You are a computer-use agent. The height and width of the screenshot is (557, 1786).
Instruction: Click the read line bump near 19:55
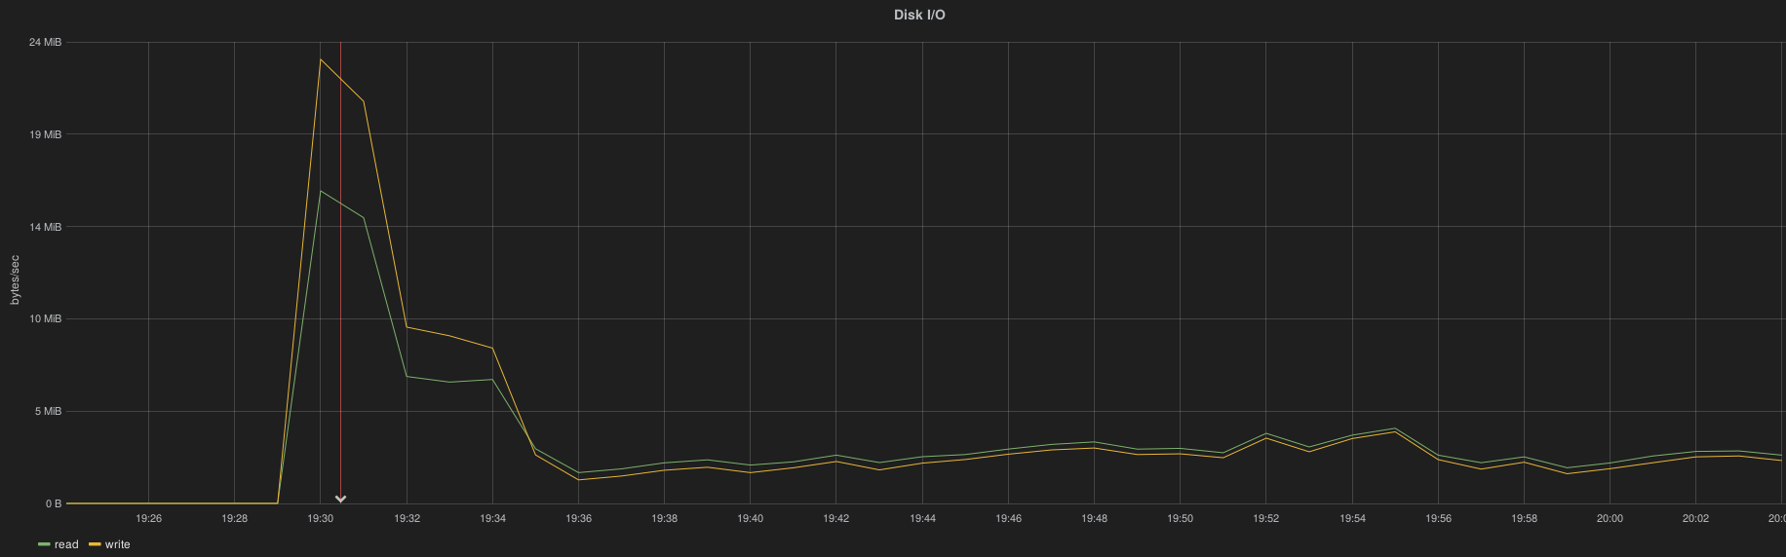tap(1394, 428)
